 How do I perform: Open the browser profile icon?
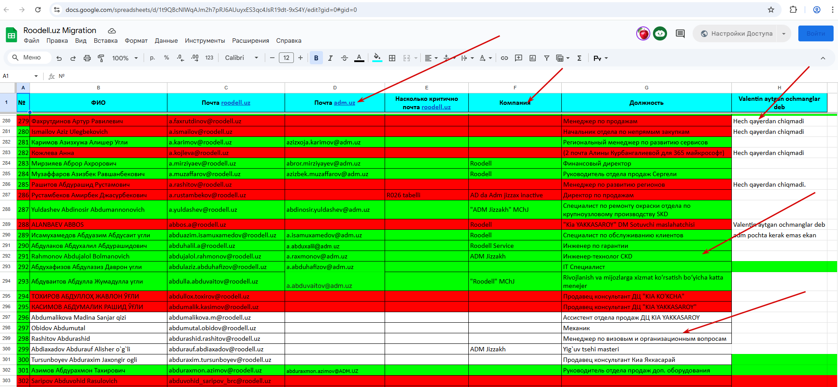click(x=817, y=10)
